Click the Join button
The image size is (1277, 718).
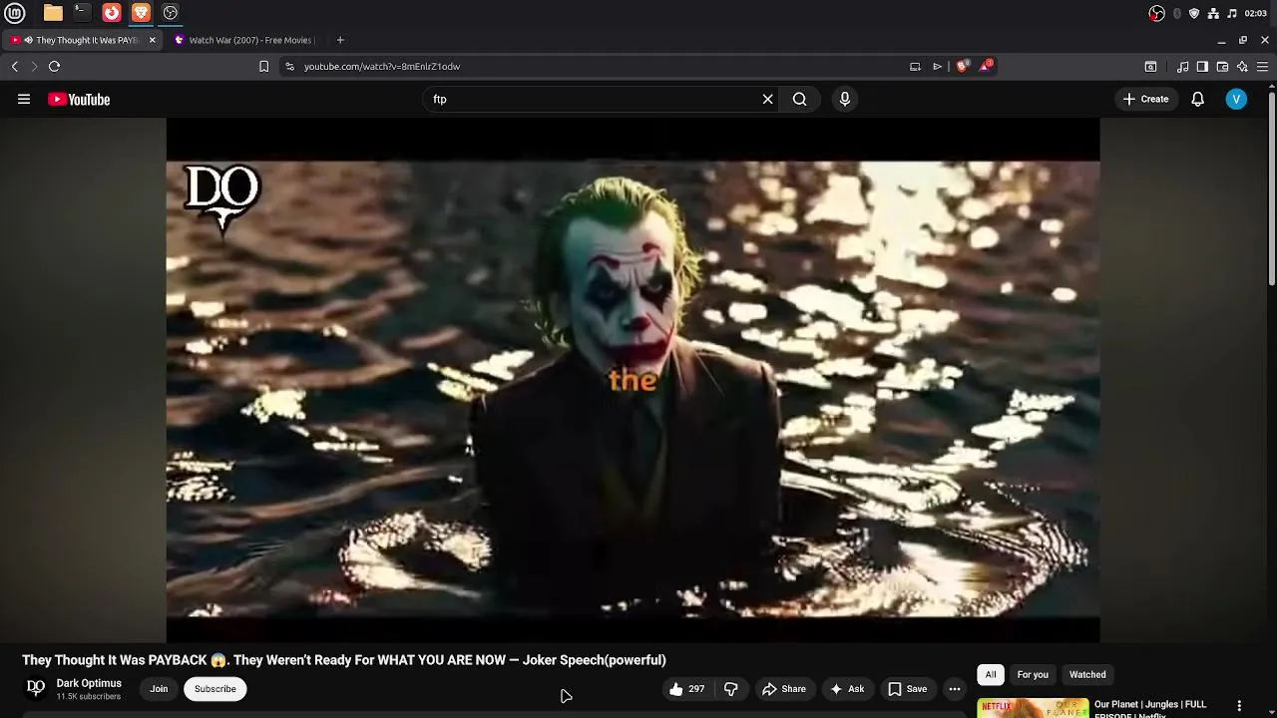click(159, 689)
